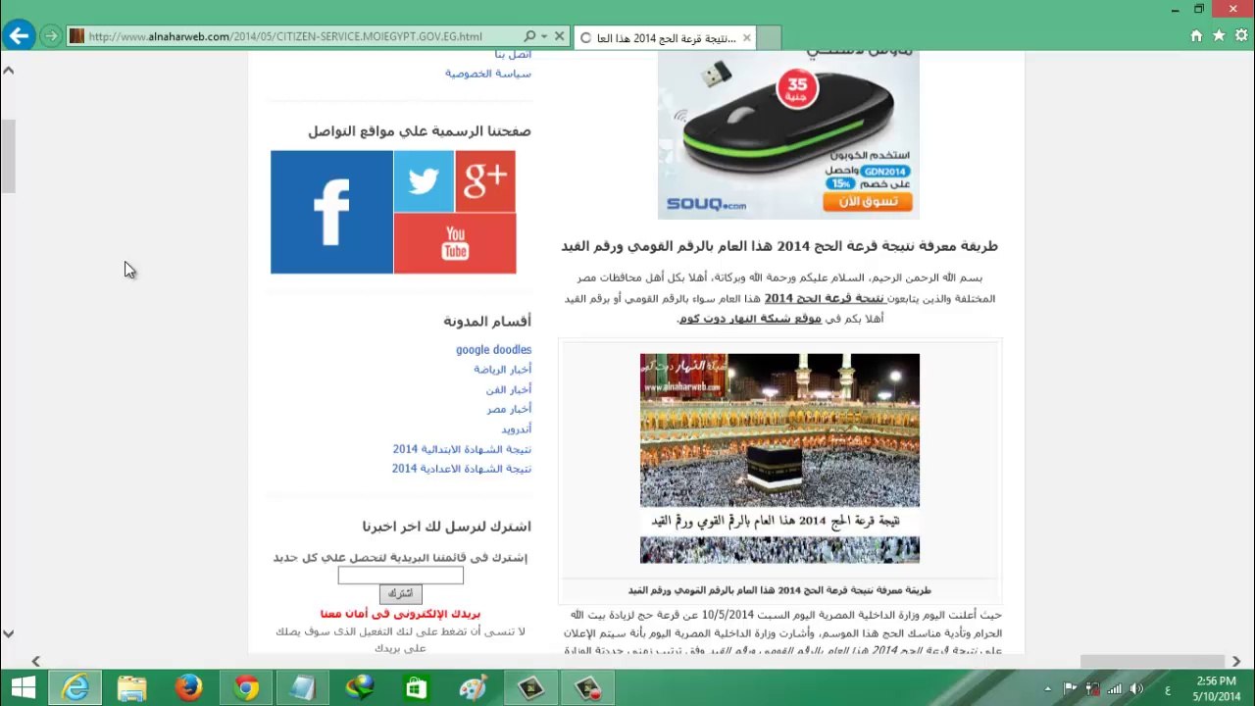Click the page scroll-down arrow on left scrollbar
The width and height of the screenshot is (1255, 706).
point(8,633)
